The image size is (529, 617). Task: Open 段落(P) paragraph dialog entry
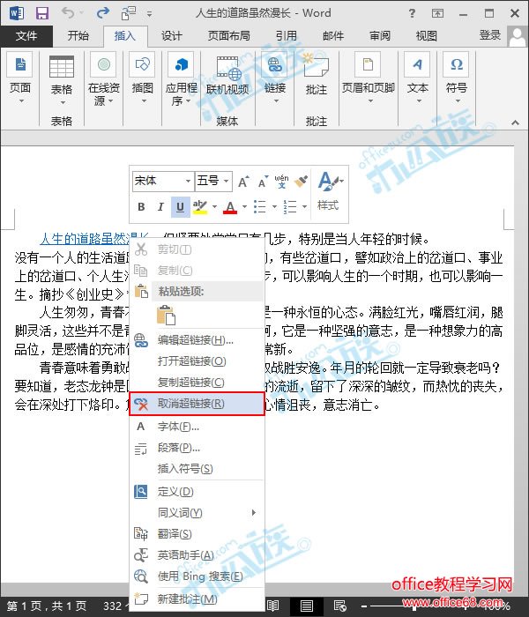(x=197, y=448)
